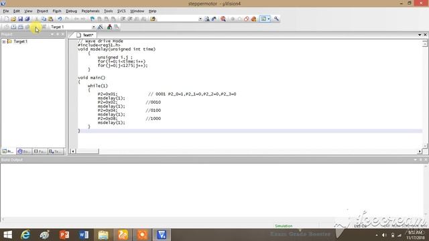This screenshot has width=429, height=241.
Task: Click the code line 'void main()'
Action: (x=91, y=78)
